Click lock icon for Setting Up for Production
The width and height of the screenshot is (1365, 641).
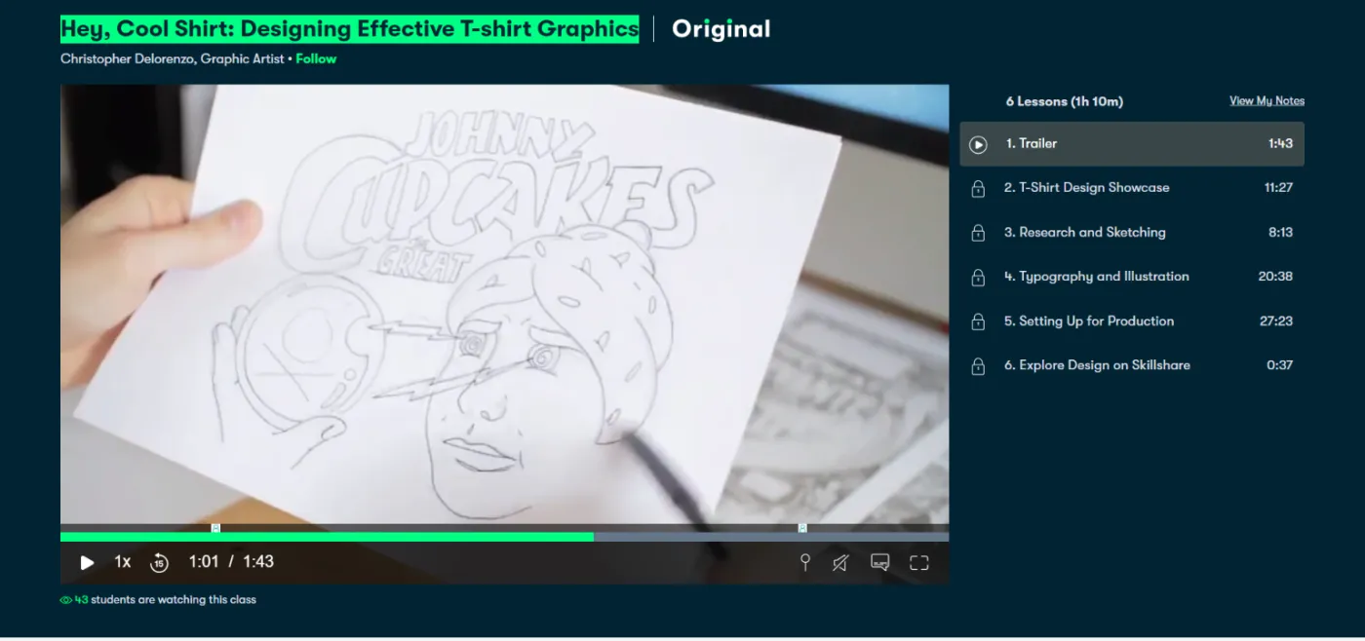978,321
